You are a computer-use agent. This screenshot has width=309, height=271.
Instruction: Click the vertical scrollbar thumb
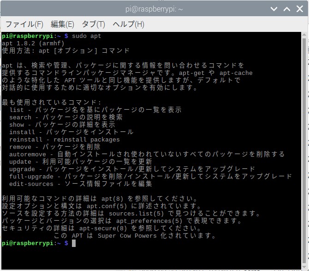coord(304,150)
